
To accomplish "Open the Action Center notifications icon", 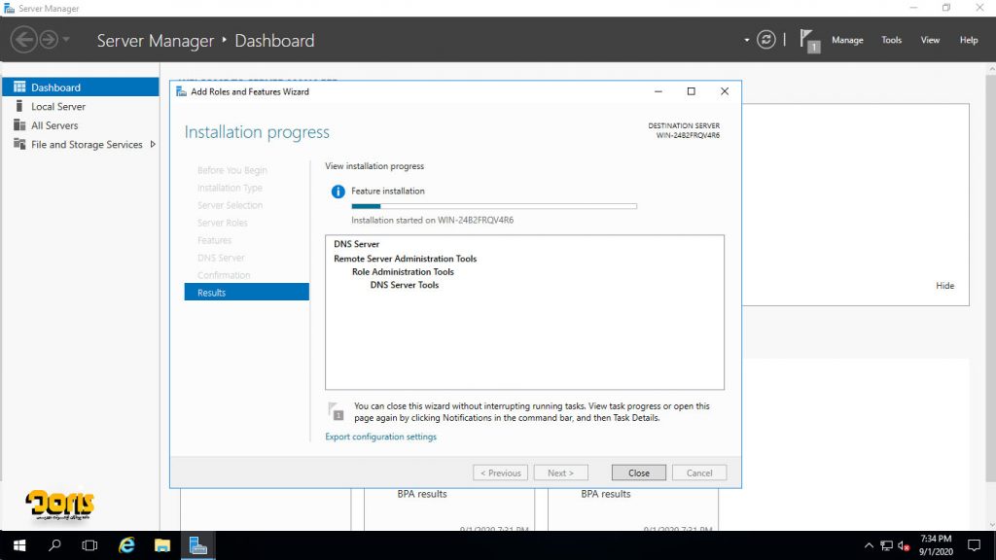I will point(974,545).
